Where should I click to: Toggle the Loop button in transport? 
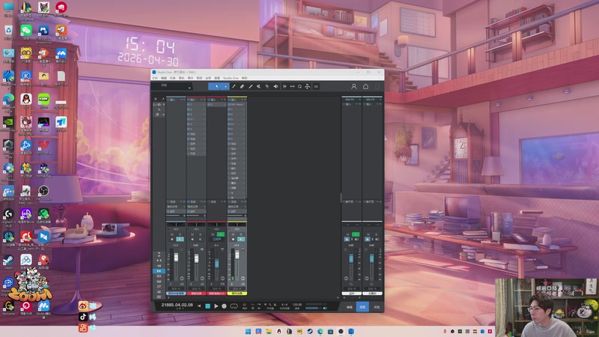234,306
